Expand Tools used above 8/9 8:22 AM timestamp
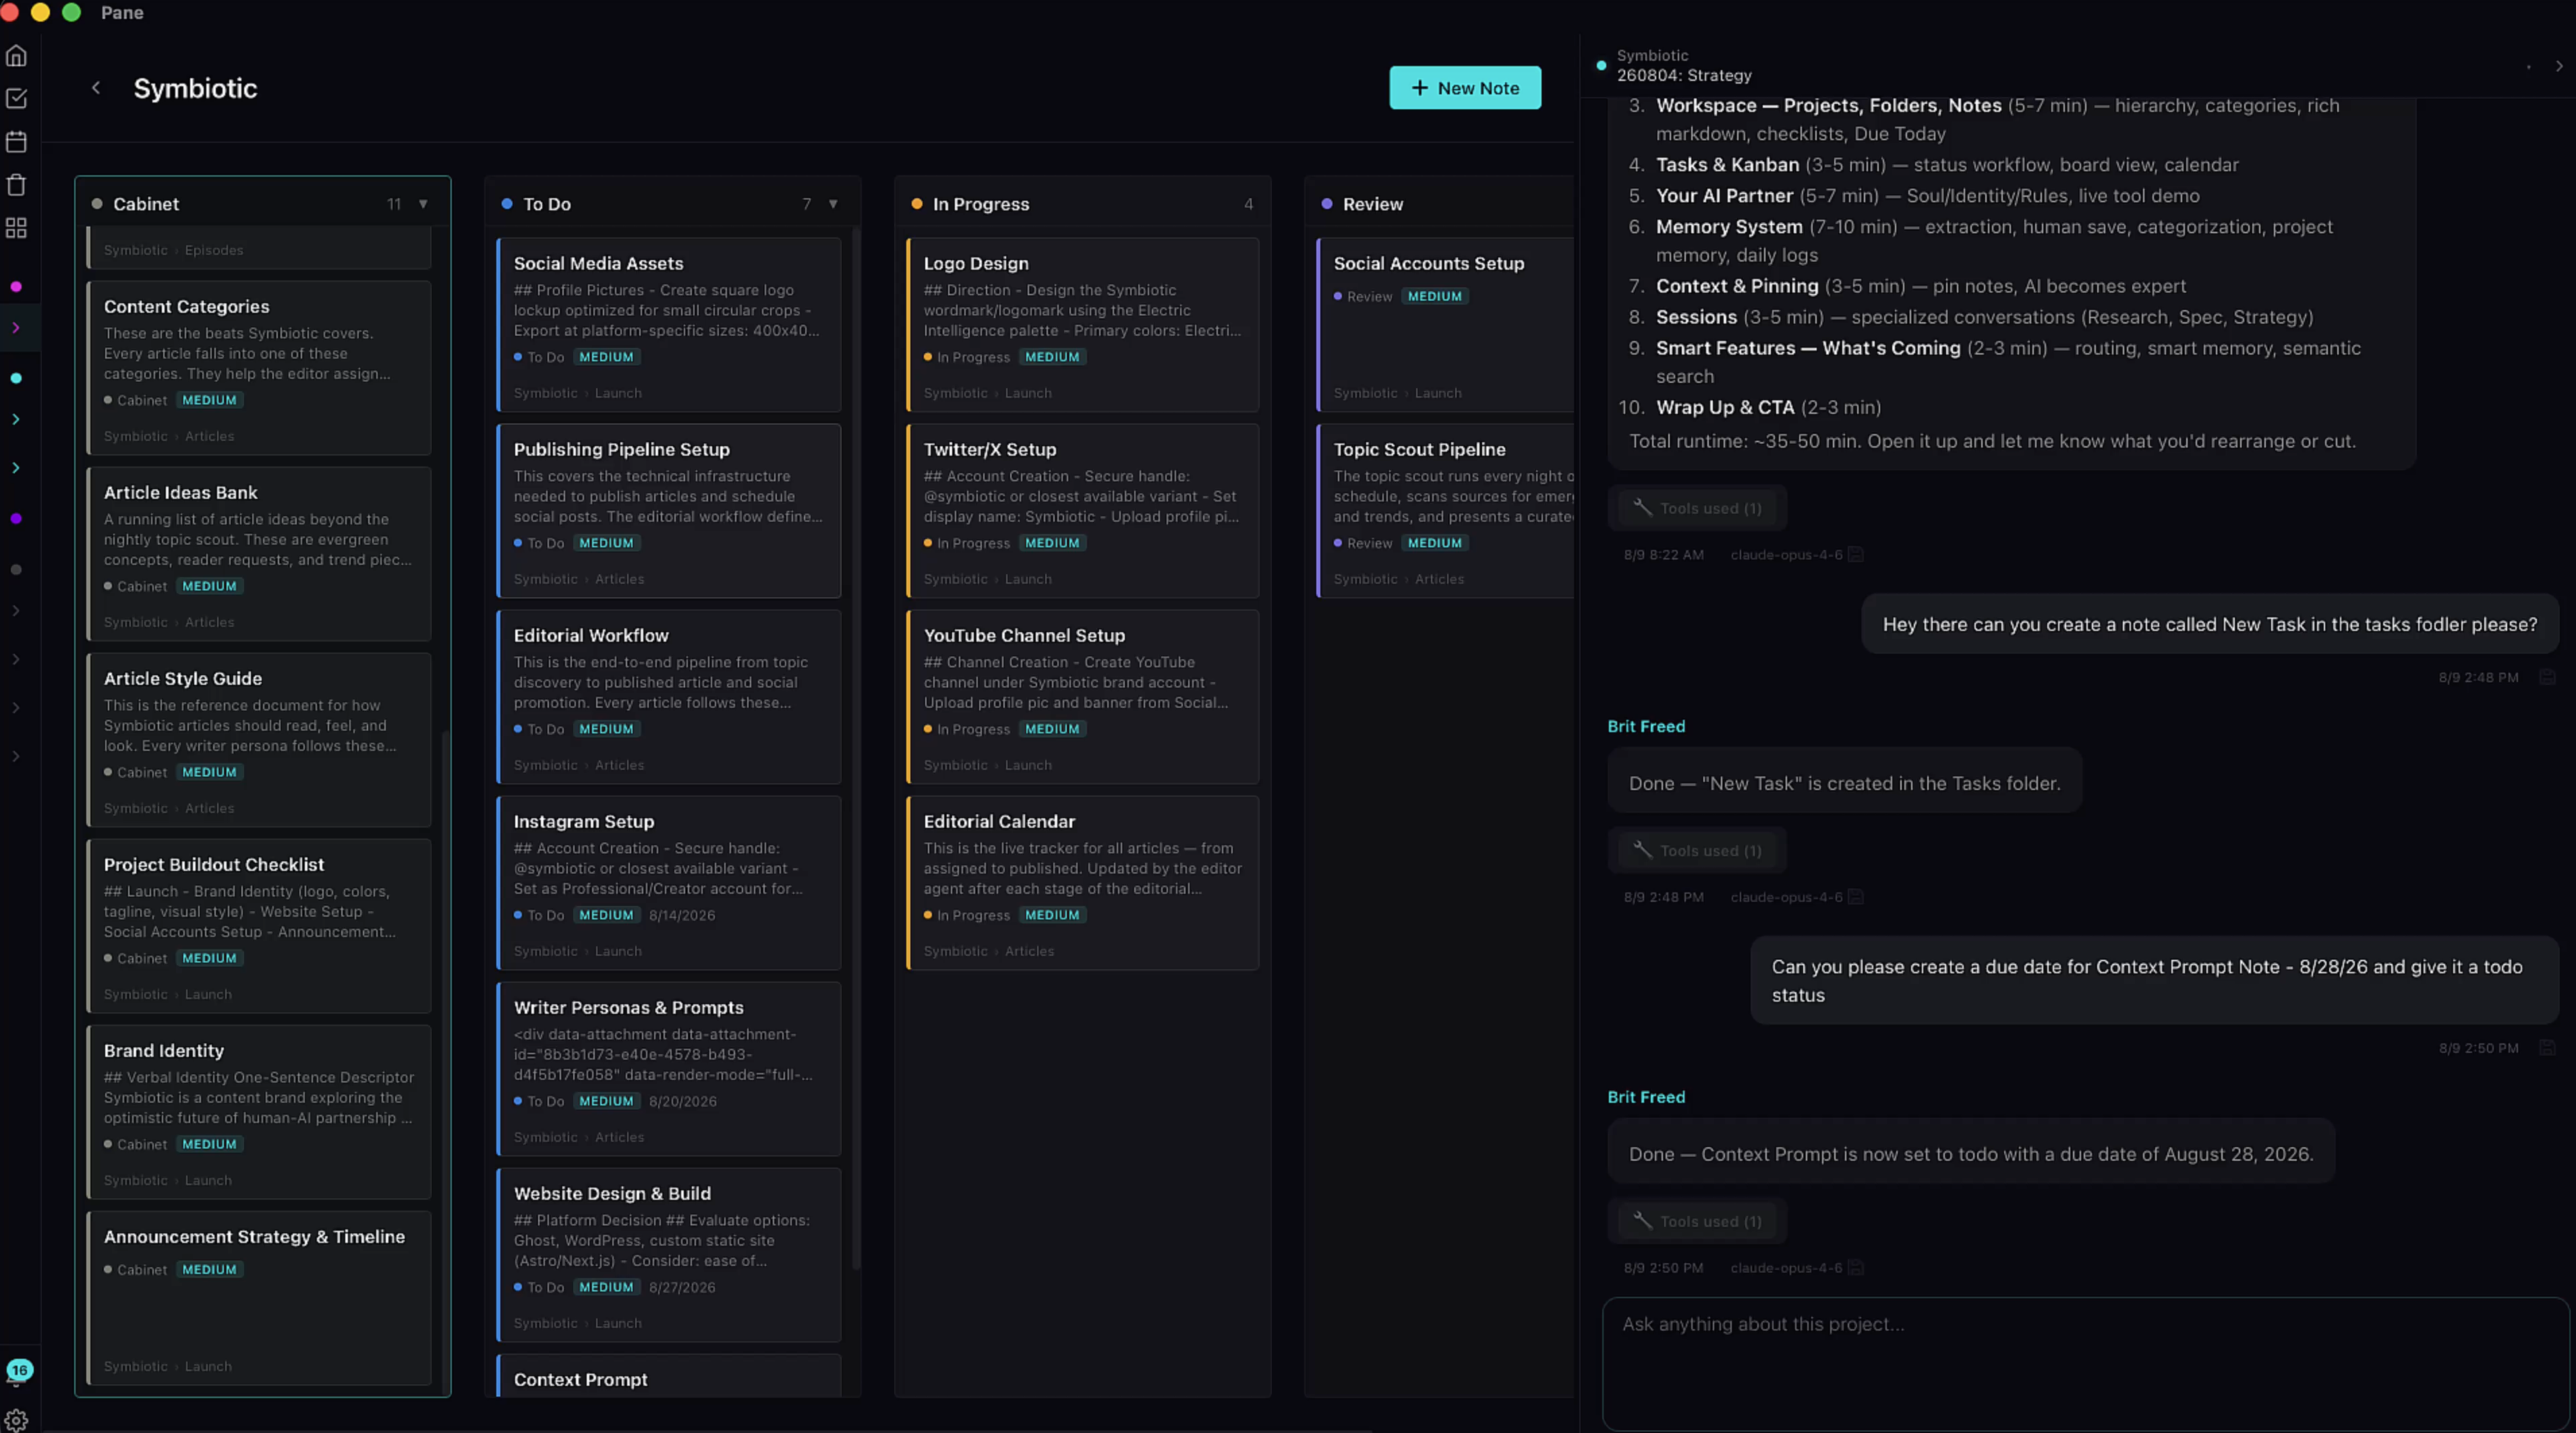The image size is (2576, 1433). point(1698,509)
